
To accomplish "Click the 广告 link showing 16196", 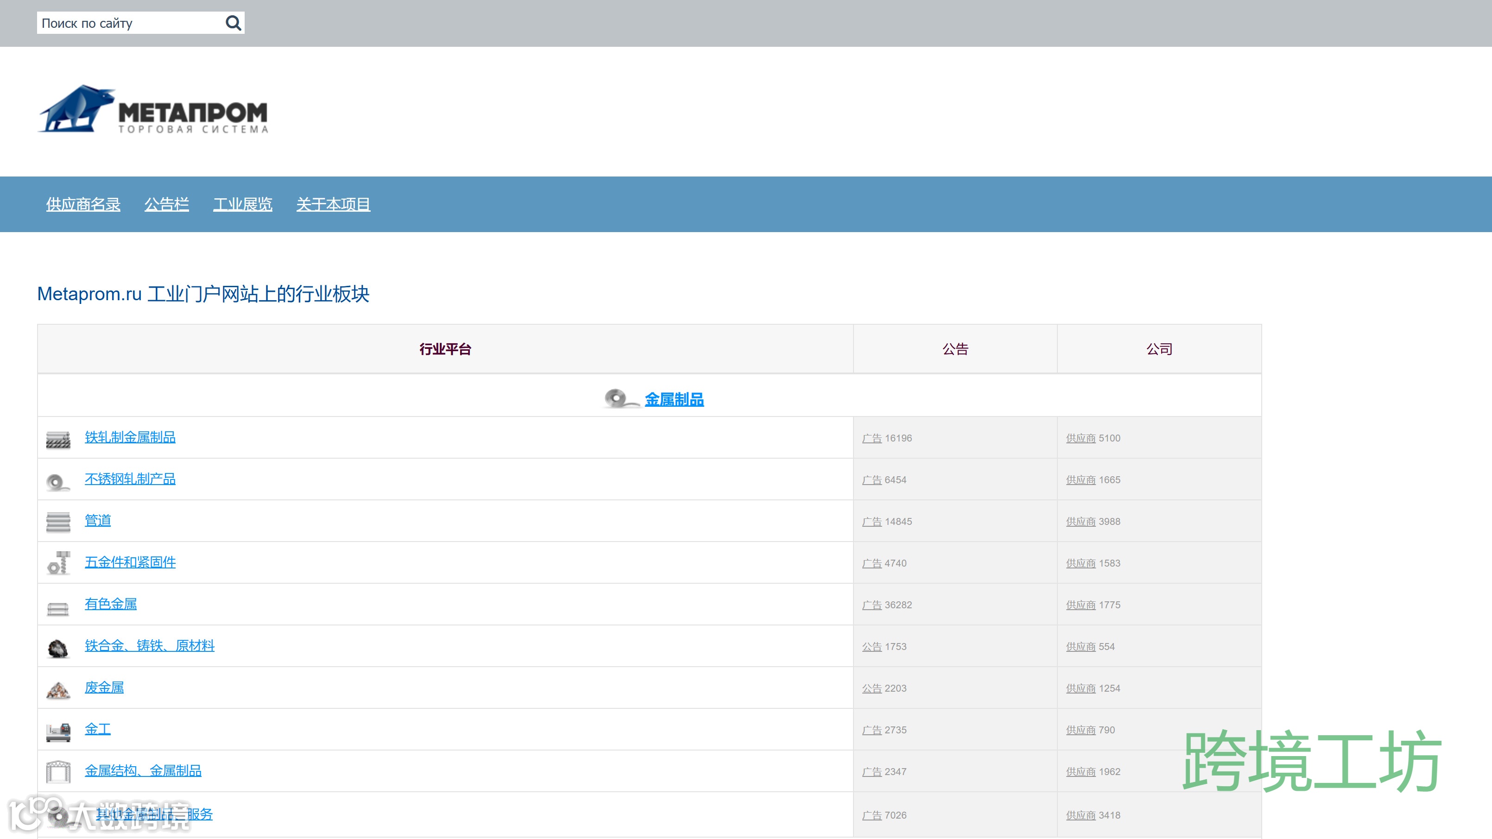I will [872, 438].
